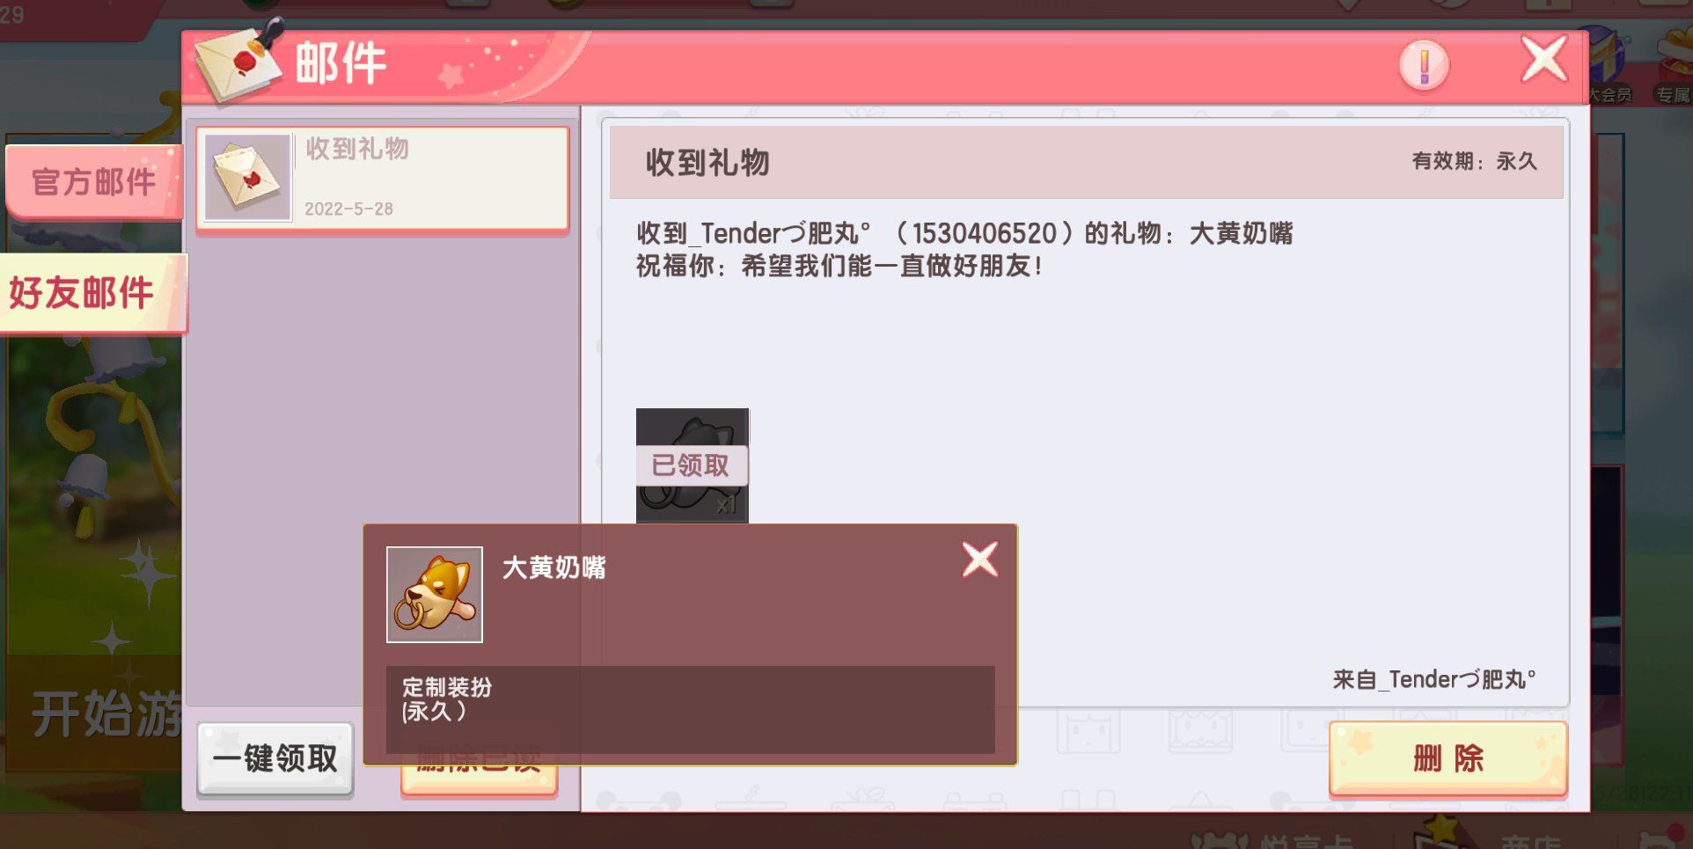
Task: Switch to 官方邮件 tab
Action: (x=93, y=182)
